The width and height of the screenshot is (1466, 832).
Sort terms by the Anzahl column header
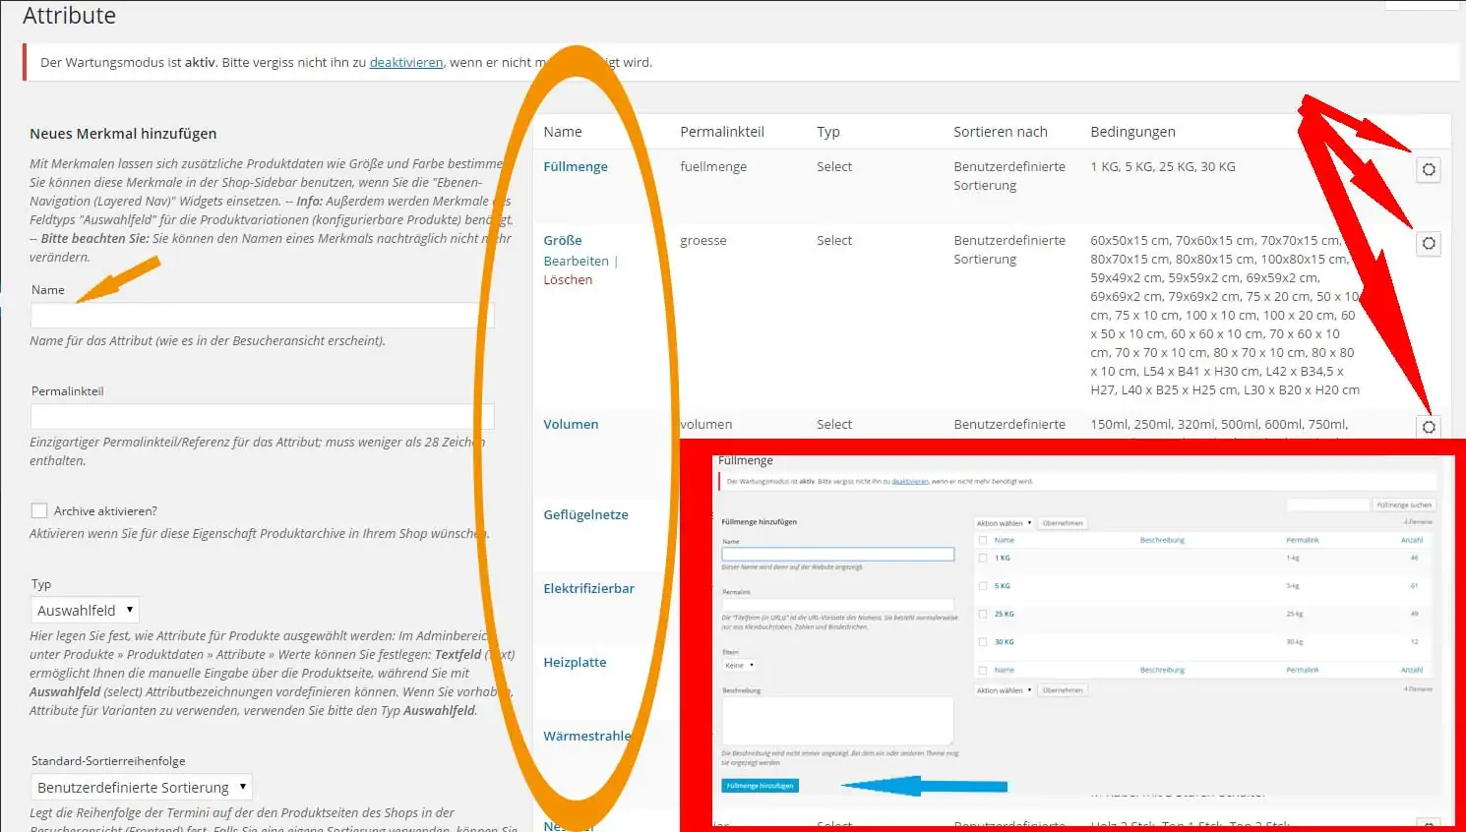pos(1411,539)
